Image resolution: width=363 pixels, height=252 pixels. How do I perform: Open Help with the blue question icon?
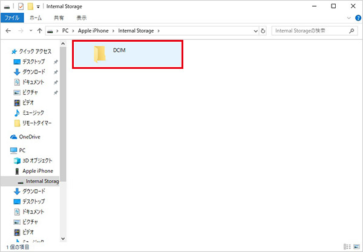tap(358, 18)
